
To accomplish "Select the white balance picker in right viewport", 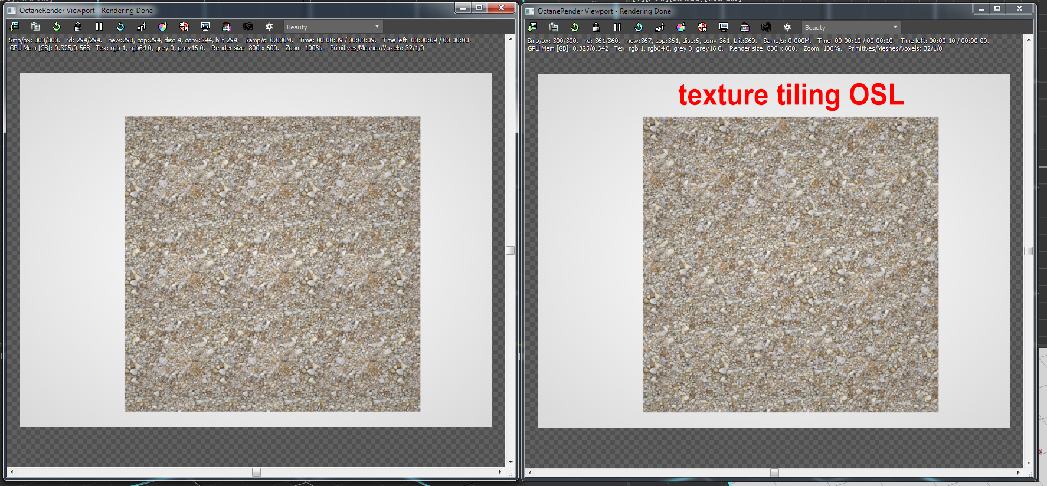I will point(681,27).
